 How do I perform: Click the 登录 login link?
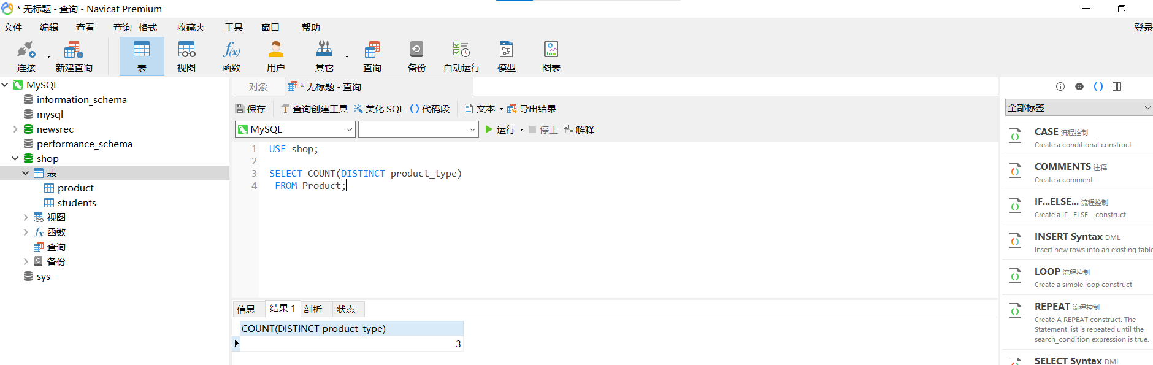[1143, 27]
